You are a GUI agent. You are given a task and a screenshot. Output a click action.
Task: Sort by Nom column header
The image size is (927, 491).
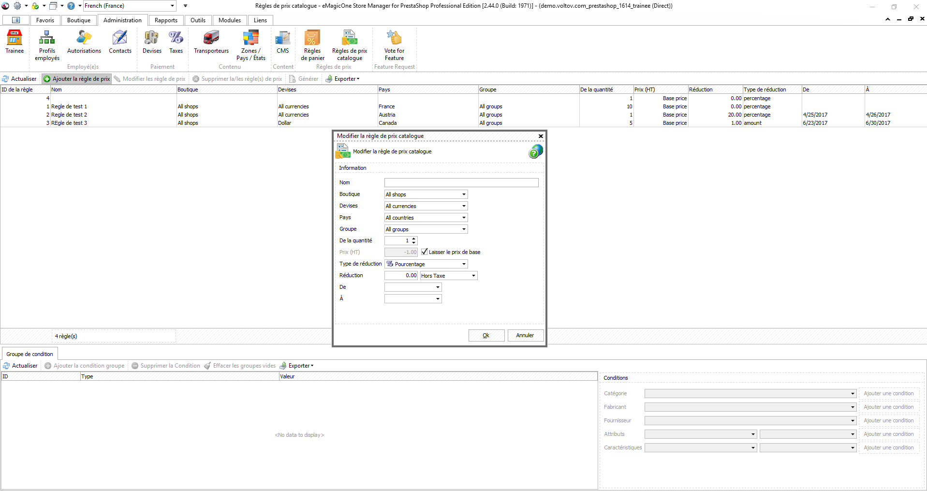113,89
